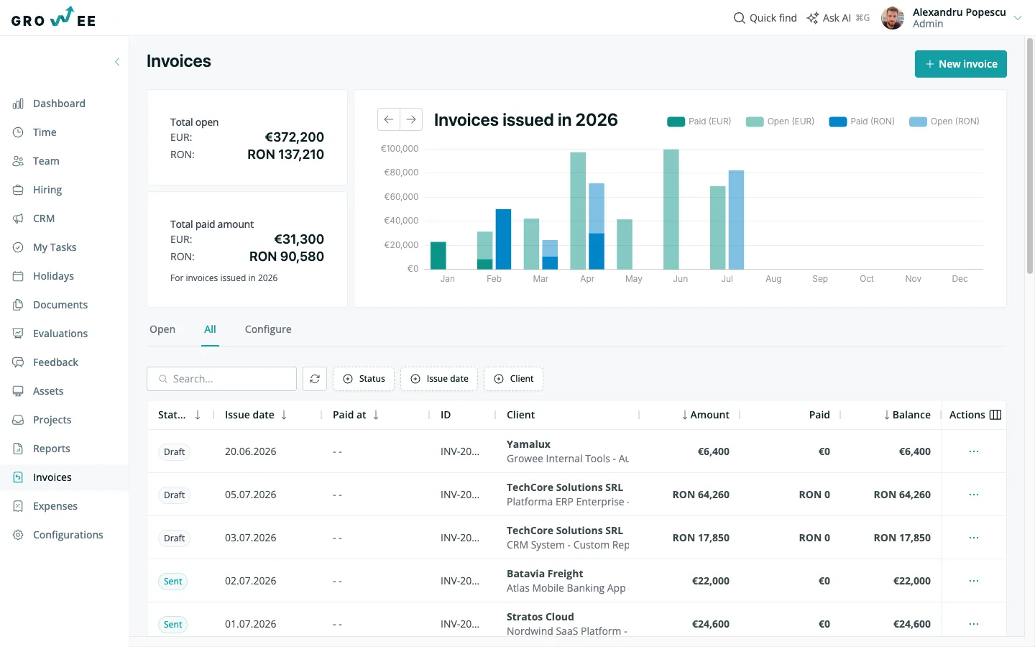1035x647 pixels.
Task: Switch to the Open tab
Action: tap(162, 329)
